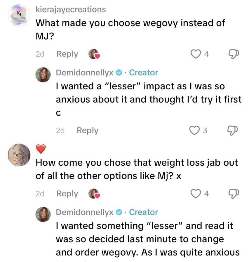Viewport: 249px width, 262px height.
Task: Tap creator-liked badge under kierajayecreations' comment
Action: click(94, 54)
